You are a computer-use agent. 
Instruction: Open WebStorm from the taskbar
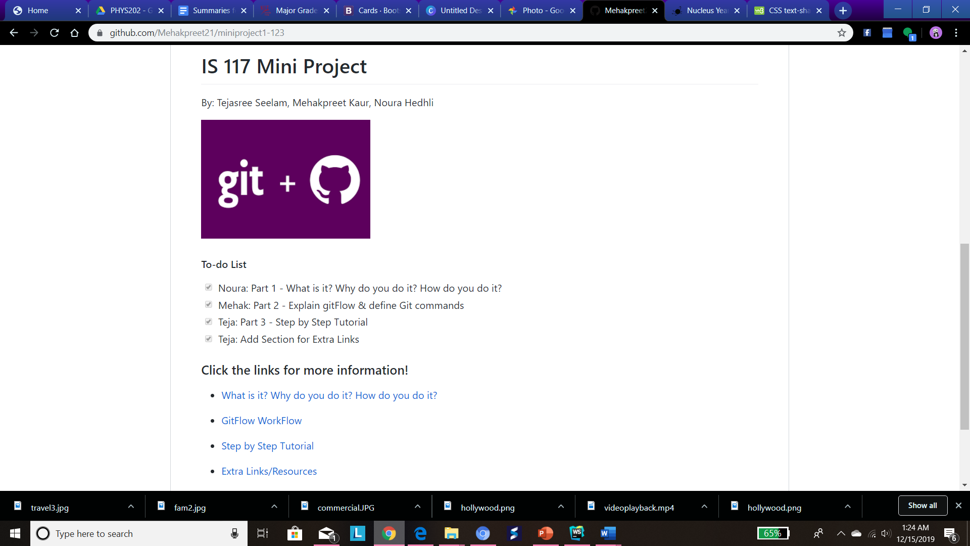click(576, 533)
